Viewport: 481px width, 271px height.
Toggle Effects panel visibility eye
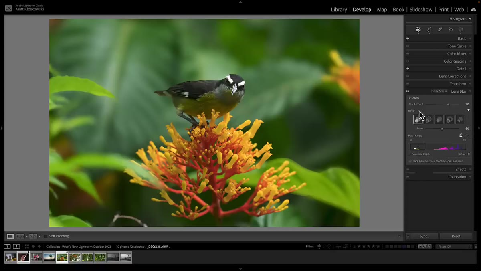click(408, 169)
